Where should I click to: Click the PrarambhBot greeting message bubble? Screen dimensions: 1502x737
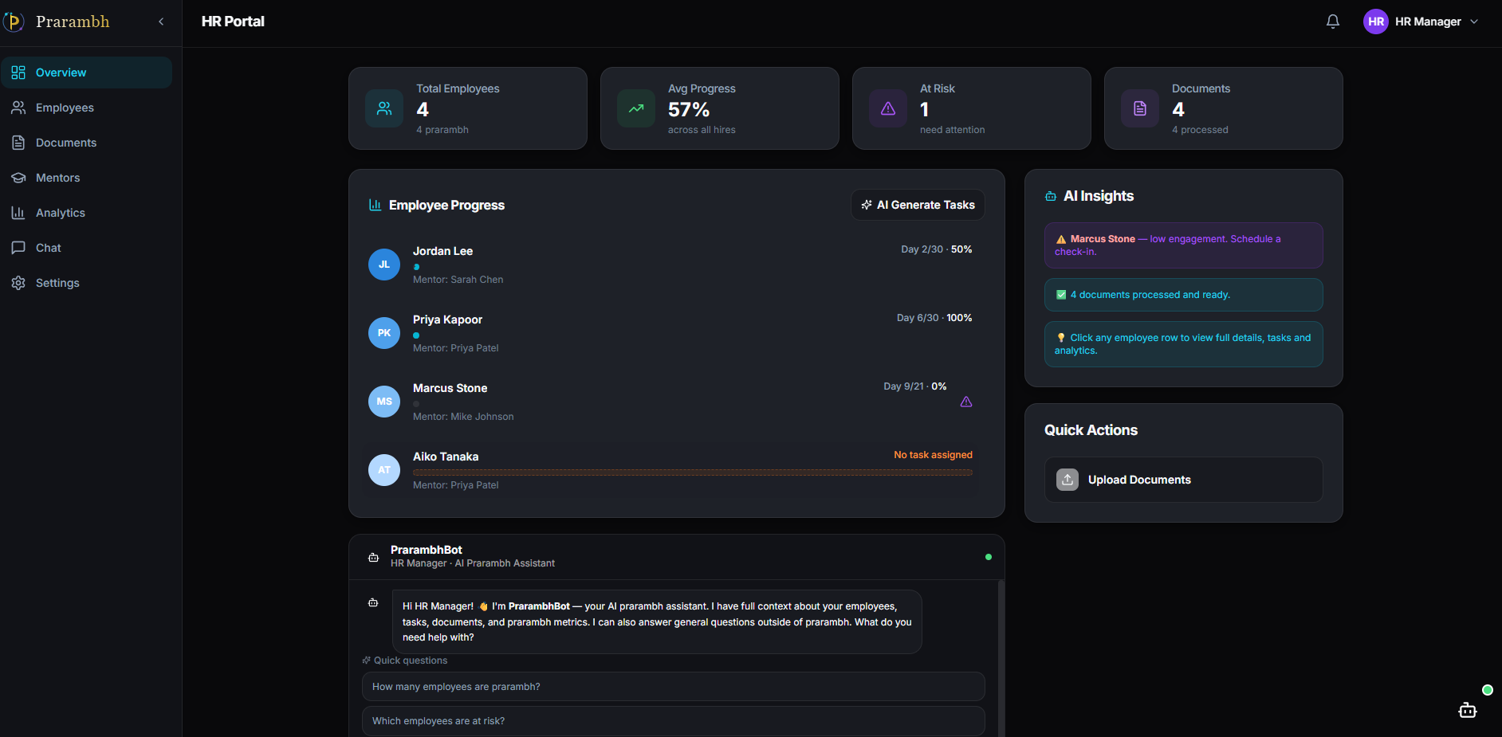(657, 621)
